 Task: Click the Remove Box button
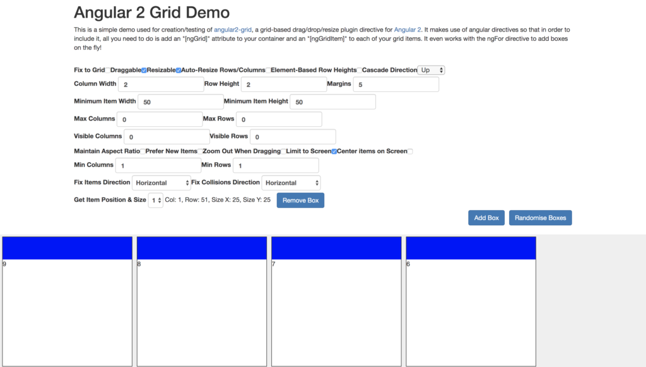[300, 201]
